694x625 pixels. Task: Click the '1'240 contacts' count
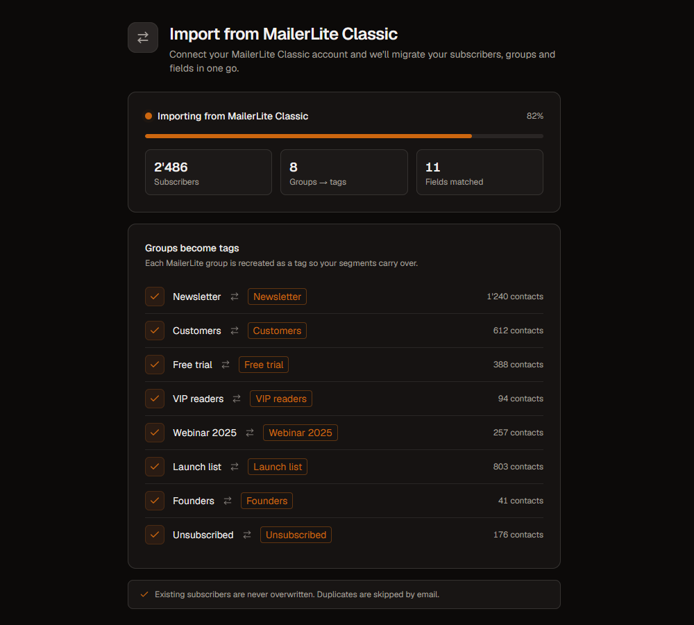click(515, 297)
